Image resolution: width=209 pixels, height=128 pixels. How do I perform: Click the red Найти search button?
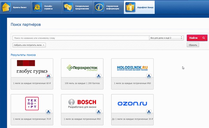(197, 38)
